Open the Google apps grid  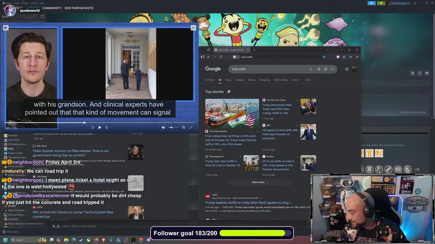[347, 69]
